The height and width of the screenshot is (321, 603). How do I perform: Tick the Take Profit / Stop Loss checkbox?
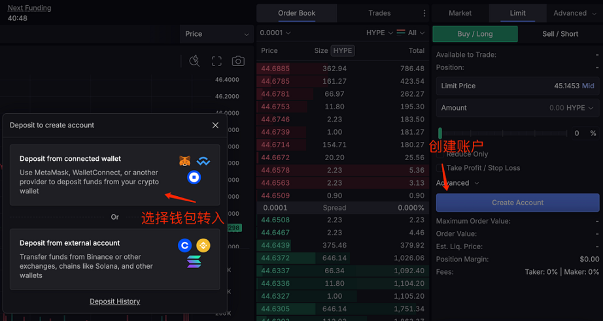(440, 168)
